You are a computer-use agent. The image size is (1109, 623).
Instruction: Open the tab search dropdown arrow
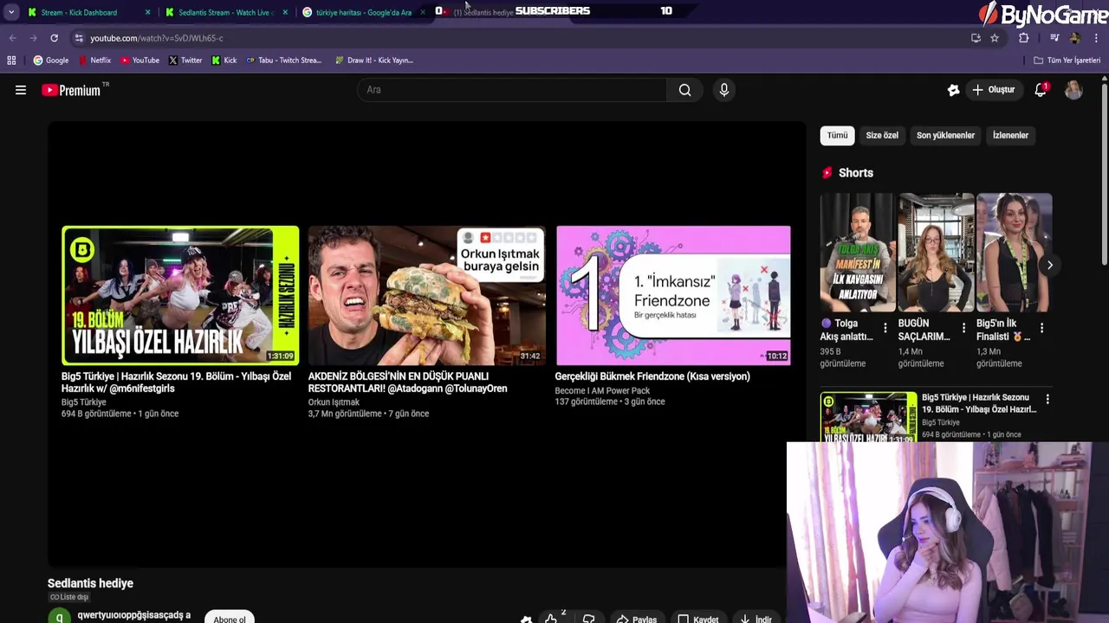[11, 12]
